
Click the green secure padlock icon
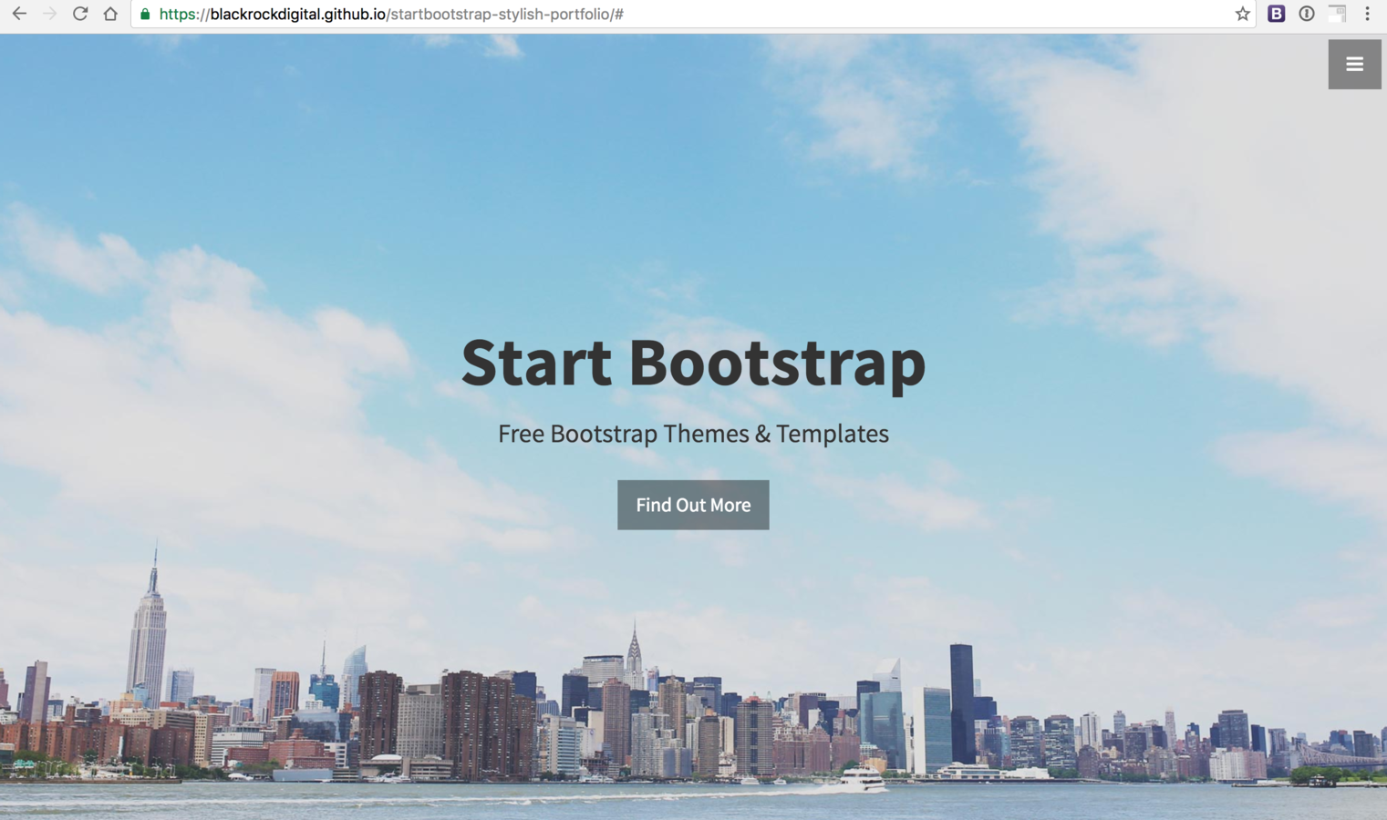(x=145, y=14)
